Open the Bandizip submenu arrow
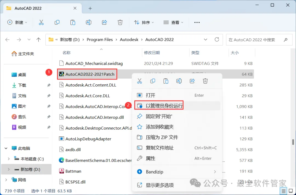Image resolution: width=296 pixels, height=195 pixels. (x=215, y=172)
